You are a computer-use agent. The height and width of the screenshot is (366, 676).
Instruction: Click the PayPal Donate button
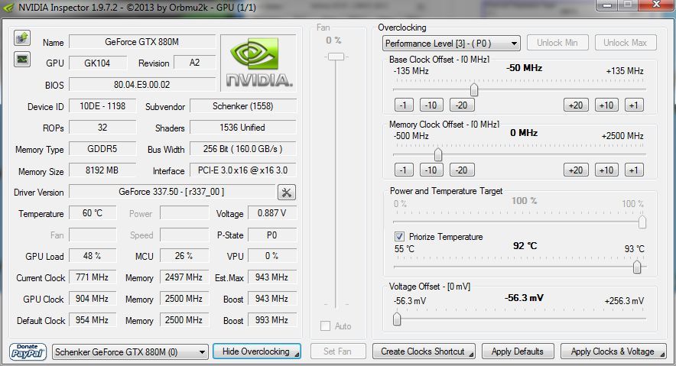pyautogui.click(x=28, y=351)
